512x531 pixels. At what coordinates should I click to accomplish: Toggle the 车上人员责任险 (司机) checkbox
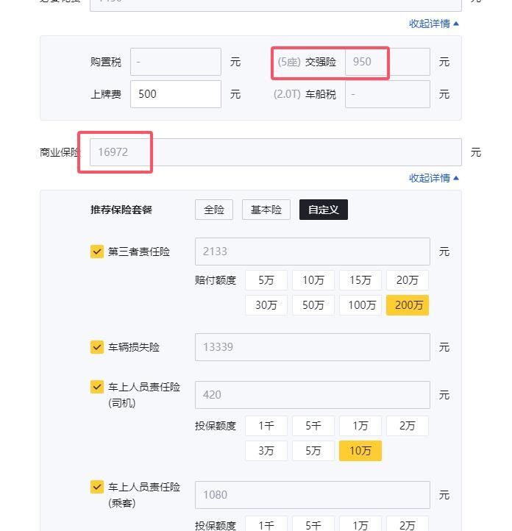(97, 387)
